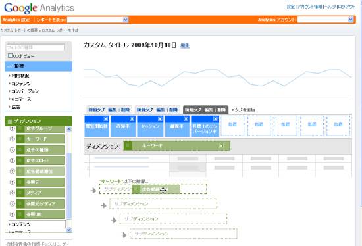Click the ログアウト link

coord(346,7)
